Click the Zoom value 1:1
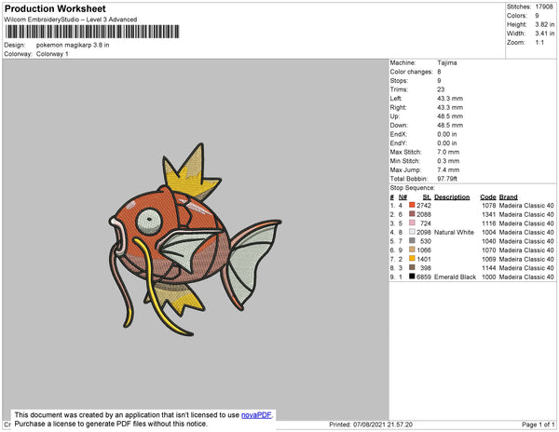This screenshot has width=559, height=432. [539, 43]
